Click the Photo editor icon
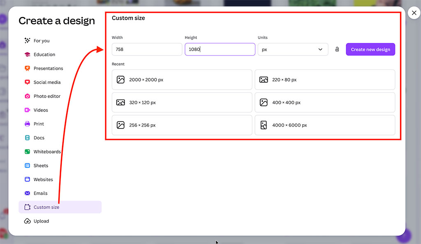 point(27,96)
